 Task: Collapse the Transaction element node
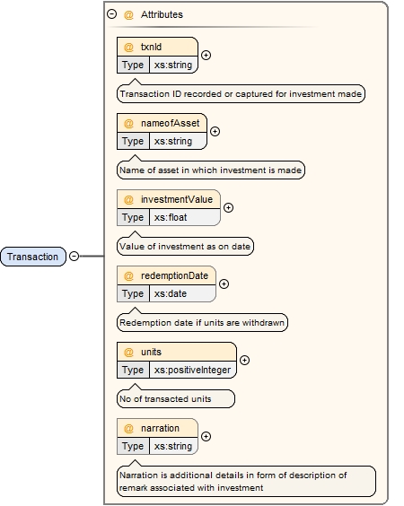point(75,257)
